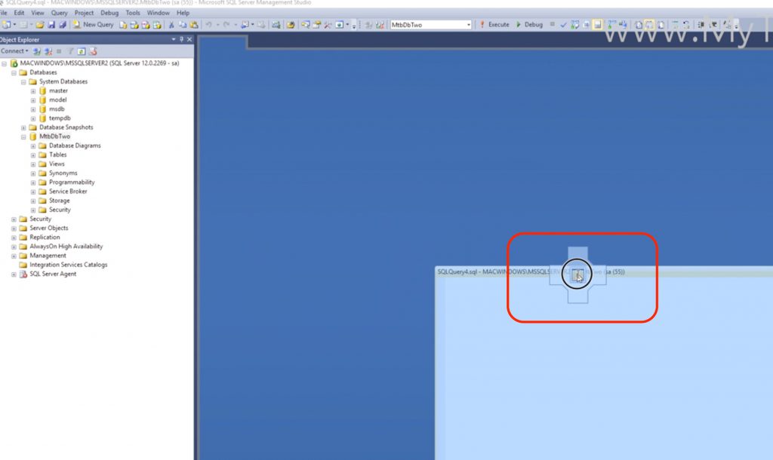Image resolution: width=773 pixels, height=460 pixels.
Task: Click the Object Explorer auto-hide pin
Action: pyautogui.click(x=181, y=39)
